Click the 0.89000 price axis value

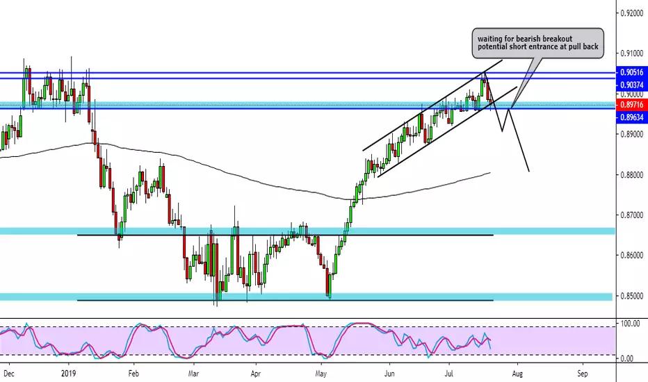pyautogui.click(x=632, y=134)
